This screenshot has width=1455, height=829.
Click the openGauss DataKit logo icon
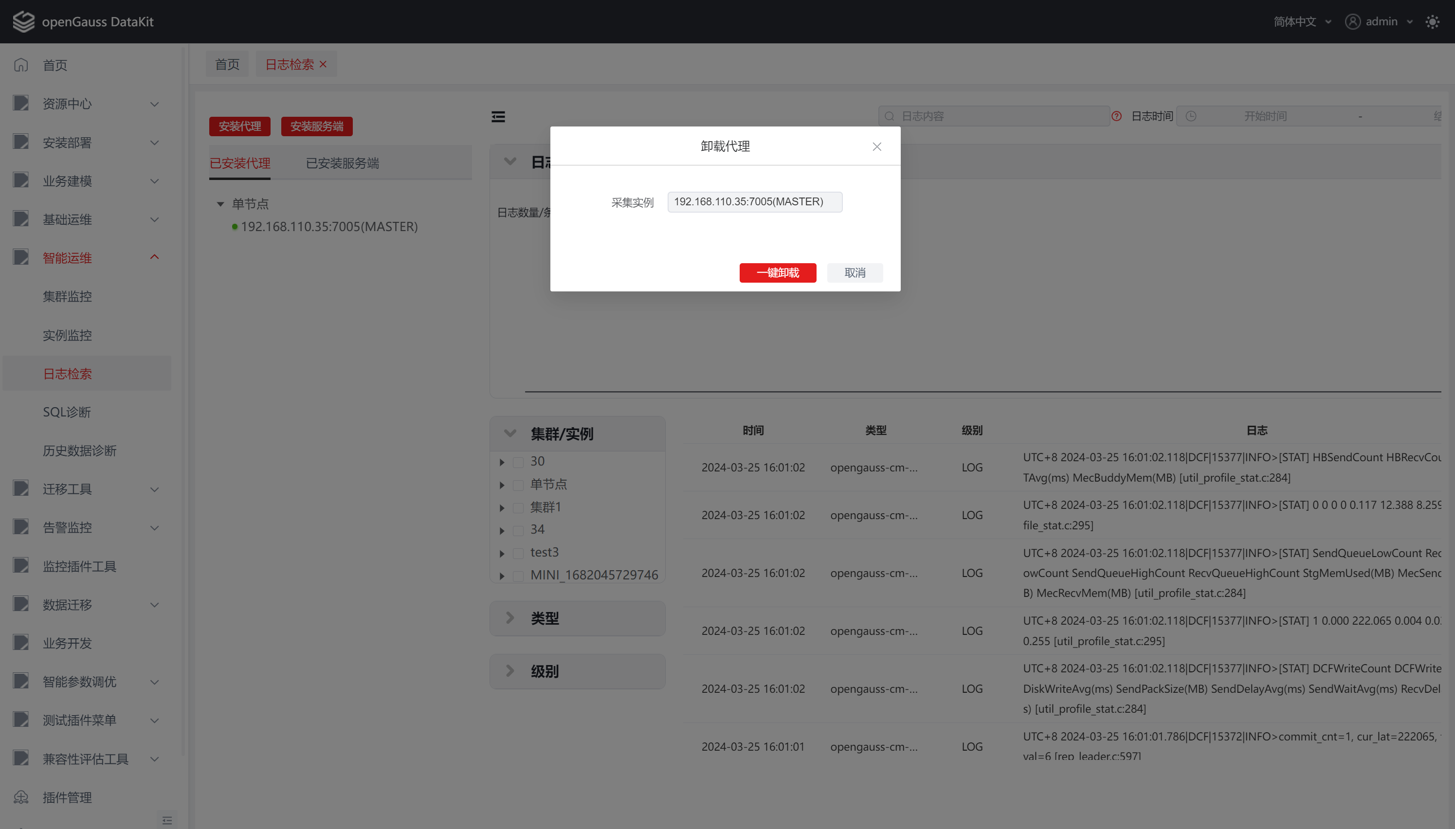click(x=23, y=21)
